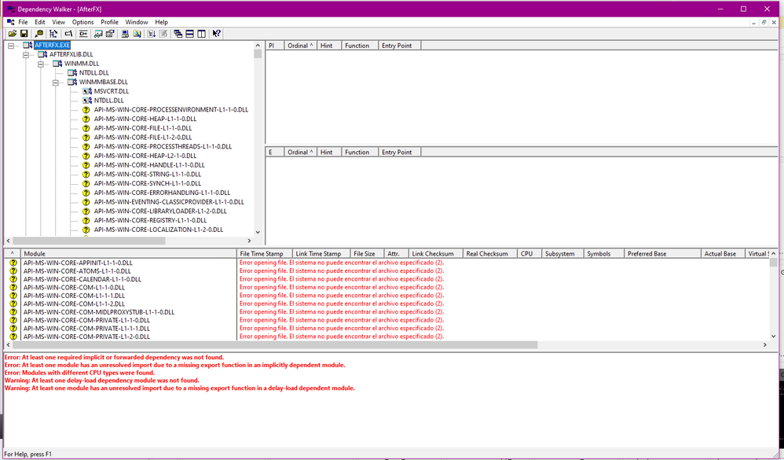
Task: Click tree pane horizontal scrollbar right arrow
Action: pos(249,241)
